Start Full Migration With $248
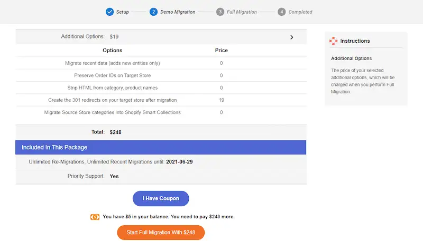Screen dimensions: 423x241 pyautogui.click(x=161, y=233)
